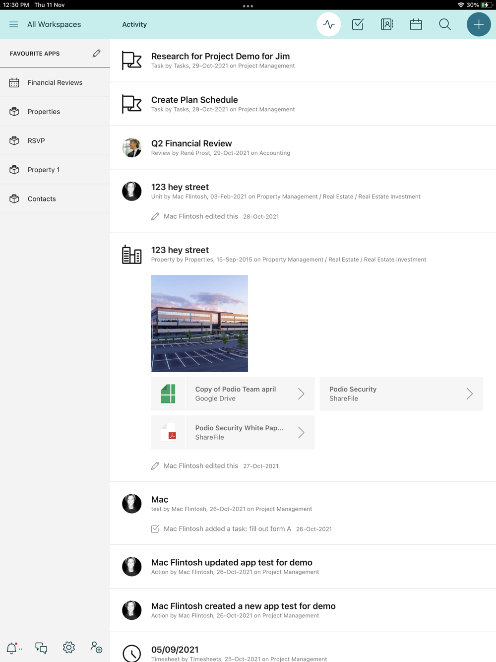
Task: Expand Podio Security ShareFile chevron
Action: point(469,394)
